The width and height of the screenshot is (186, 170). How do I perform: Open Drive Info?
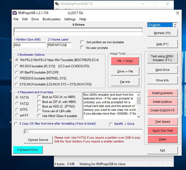[162, 80]
